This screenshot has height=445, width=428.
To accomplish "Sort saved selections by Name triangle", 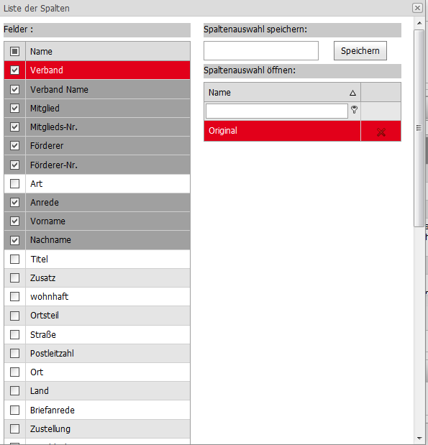I will [x=352, y=93].
